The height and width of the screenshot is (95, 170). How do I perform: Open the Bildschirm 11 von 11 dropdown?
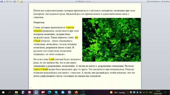[85, 1]
